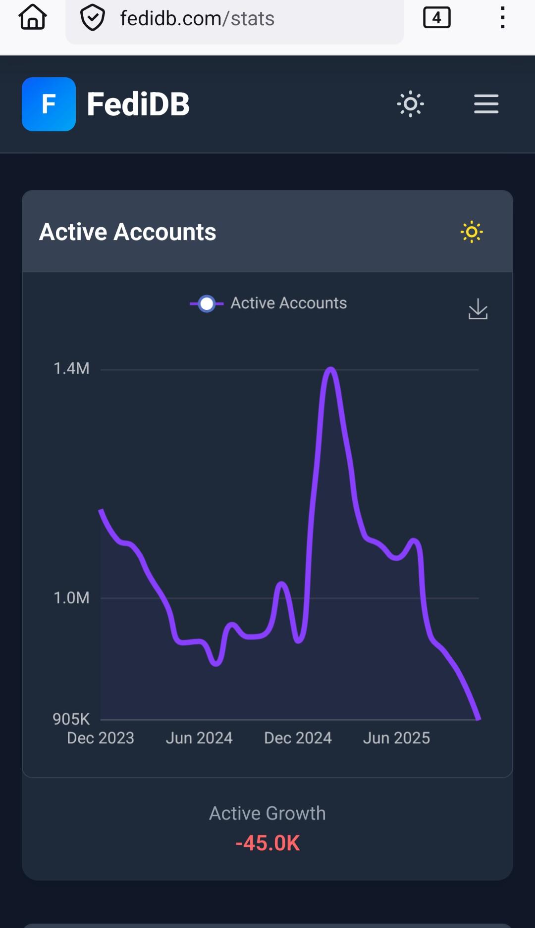Screen dimensions: 535x928
Task: Toggle the site light/dark theme in header
Action: click(410, 104)
